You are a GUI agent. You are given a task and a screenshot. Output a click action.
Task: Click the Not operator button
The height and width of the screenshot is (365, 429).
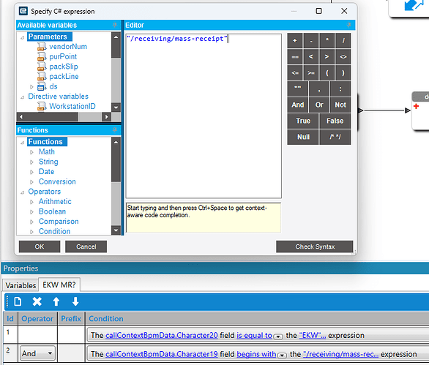pyautogui.click(x=340, y=105)
